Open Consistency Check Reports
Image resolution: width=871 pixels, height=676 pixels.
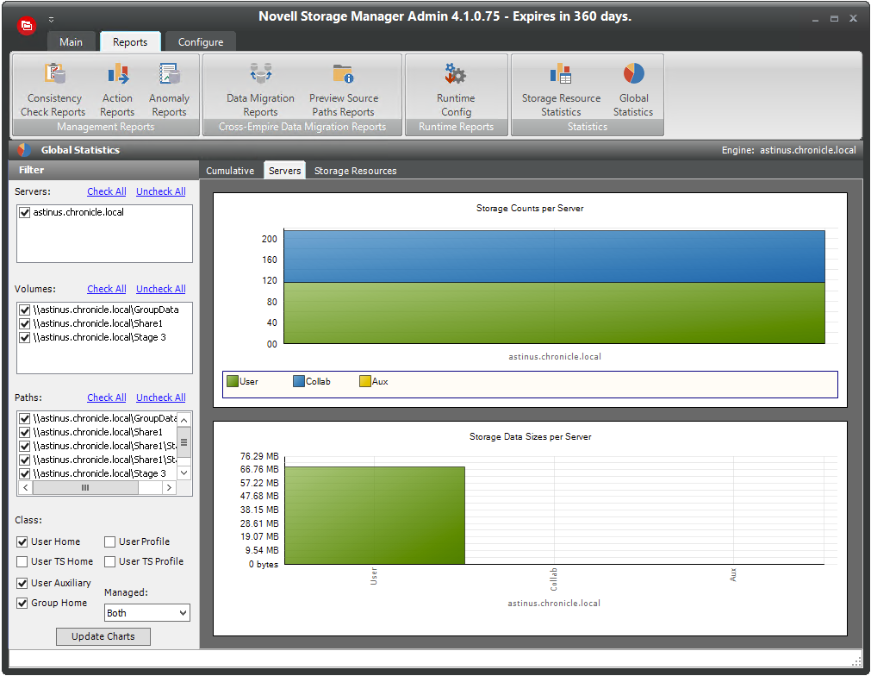[53, 90]
